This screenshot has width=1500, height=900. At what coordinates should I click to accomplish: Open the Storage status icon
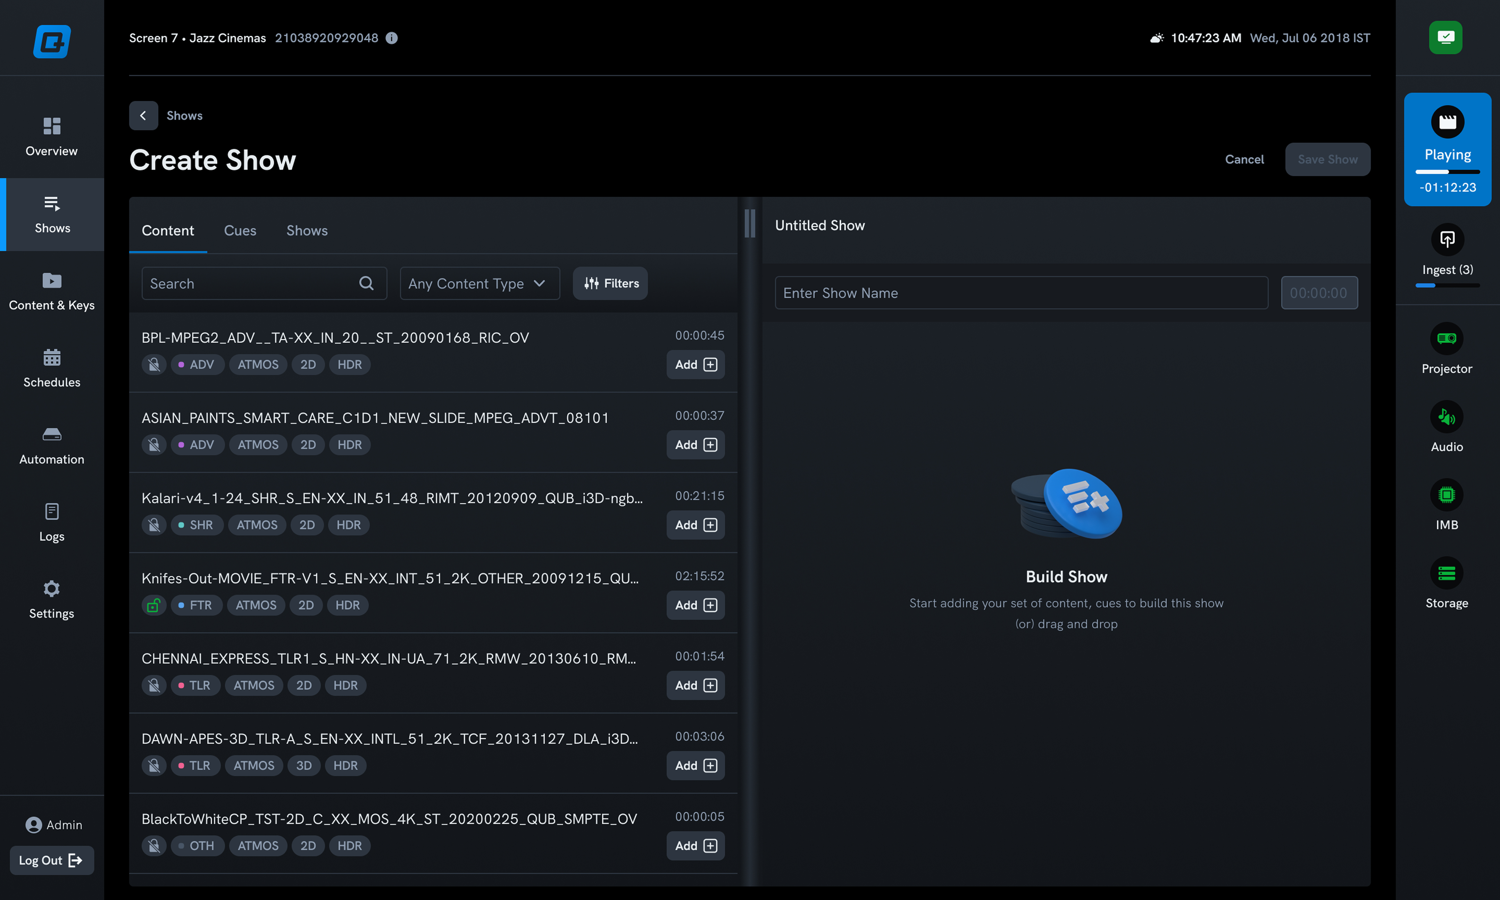coord(1446,573)
